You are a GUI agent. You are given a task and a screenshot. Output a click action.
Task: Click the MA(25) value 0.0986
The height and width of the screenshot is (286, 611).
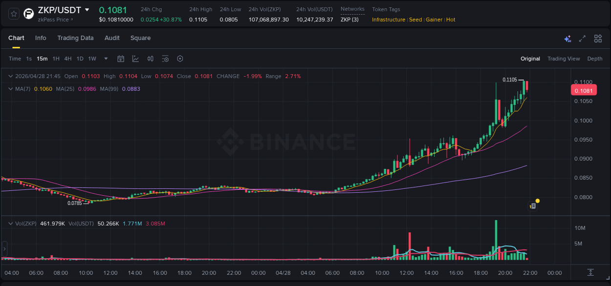click(x=87, y=89)
